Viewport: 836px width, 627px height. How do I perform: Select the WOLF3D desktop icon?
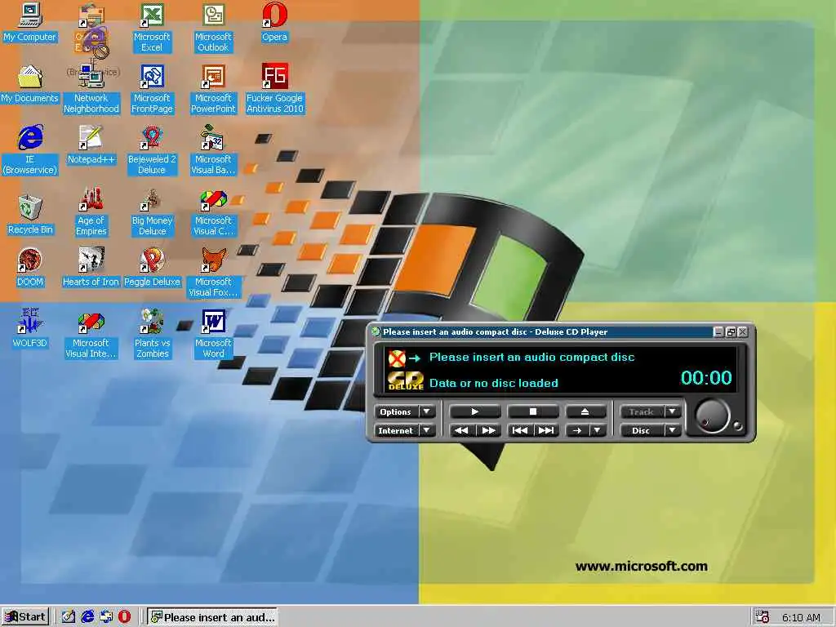pos(30,328)
